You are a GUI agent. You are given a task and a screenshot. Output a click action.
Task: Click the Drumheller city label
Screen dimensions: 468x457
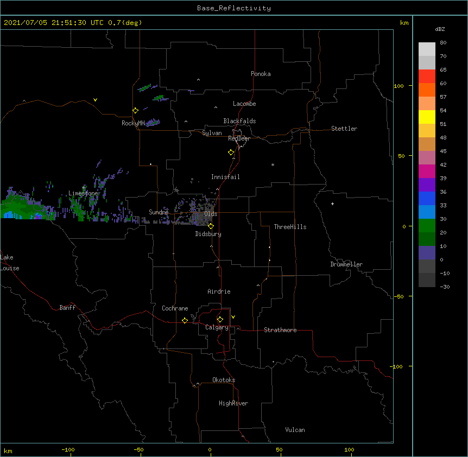(346, 264)
